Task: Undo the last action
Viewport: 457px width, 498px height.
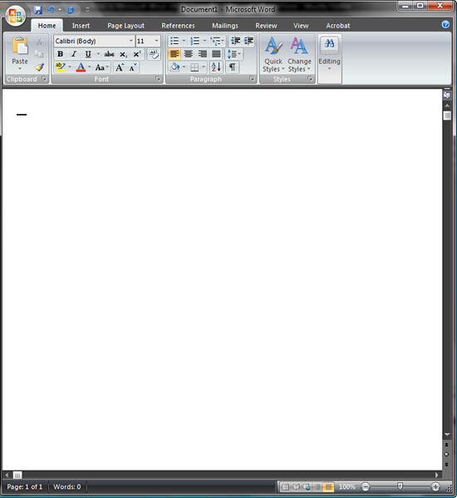Action: point(51,10)
